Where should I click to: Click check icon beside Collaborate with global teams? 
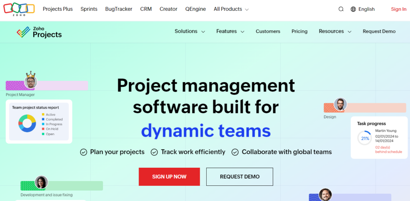[235, 152]
